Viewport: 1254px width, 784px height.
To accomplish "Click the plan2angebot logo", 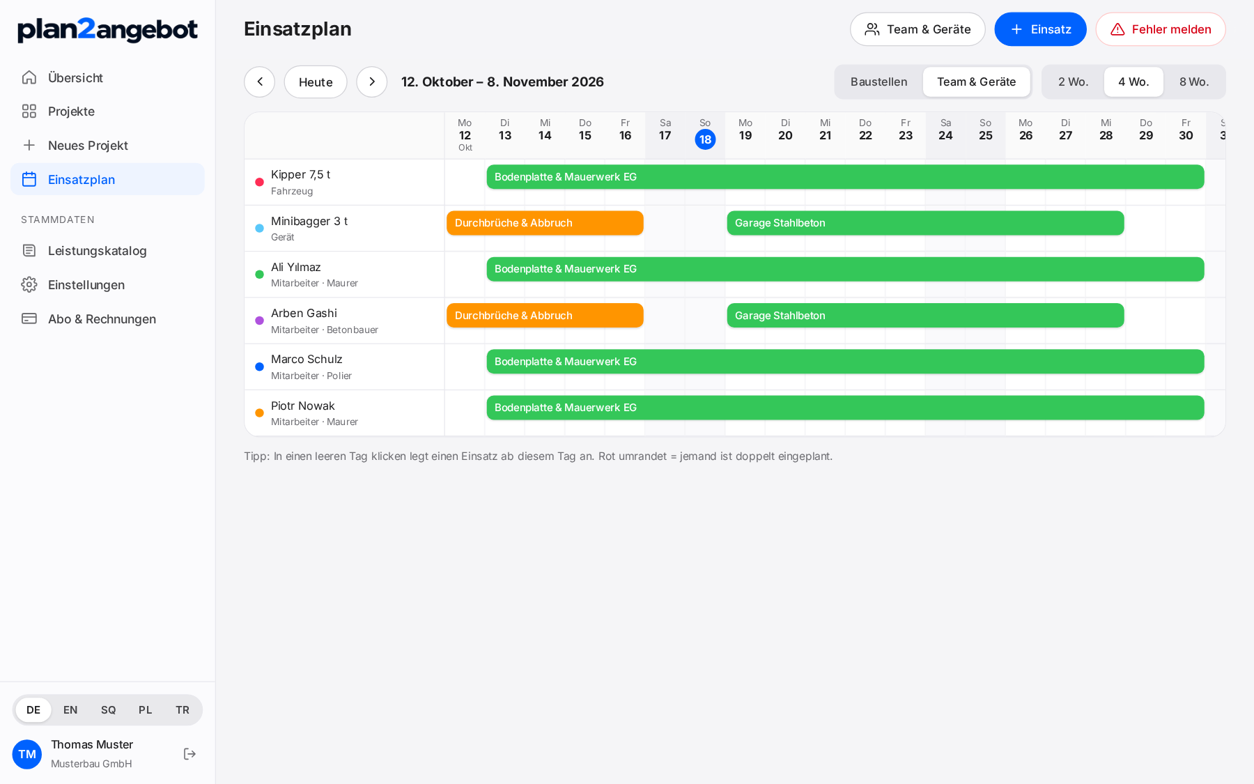I will pos(107,30).
